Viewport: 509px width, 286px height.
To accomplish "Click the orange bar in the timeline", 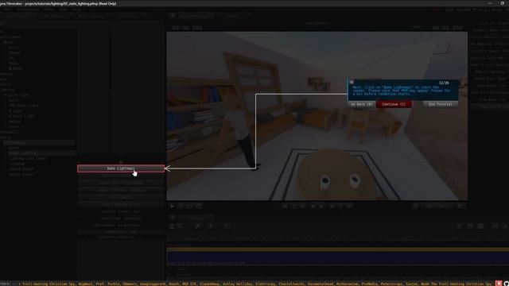I will 337,249.
